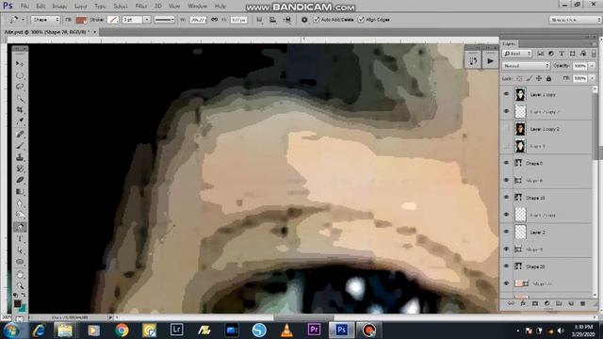Hide the Shape 20 layer
Screen dimensions: 603x339
506,266
